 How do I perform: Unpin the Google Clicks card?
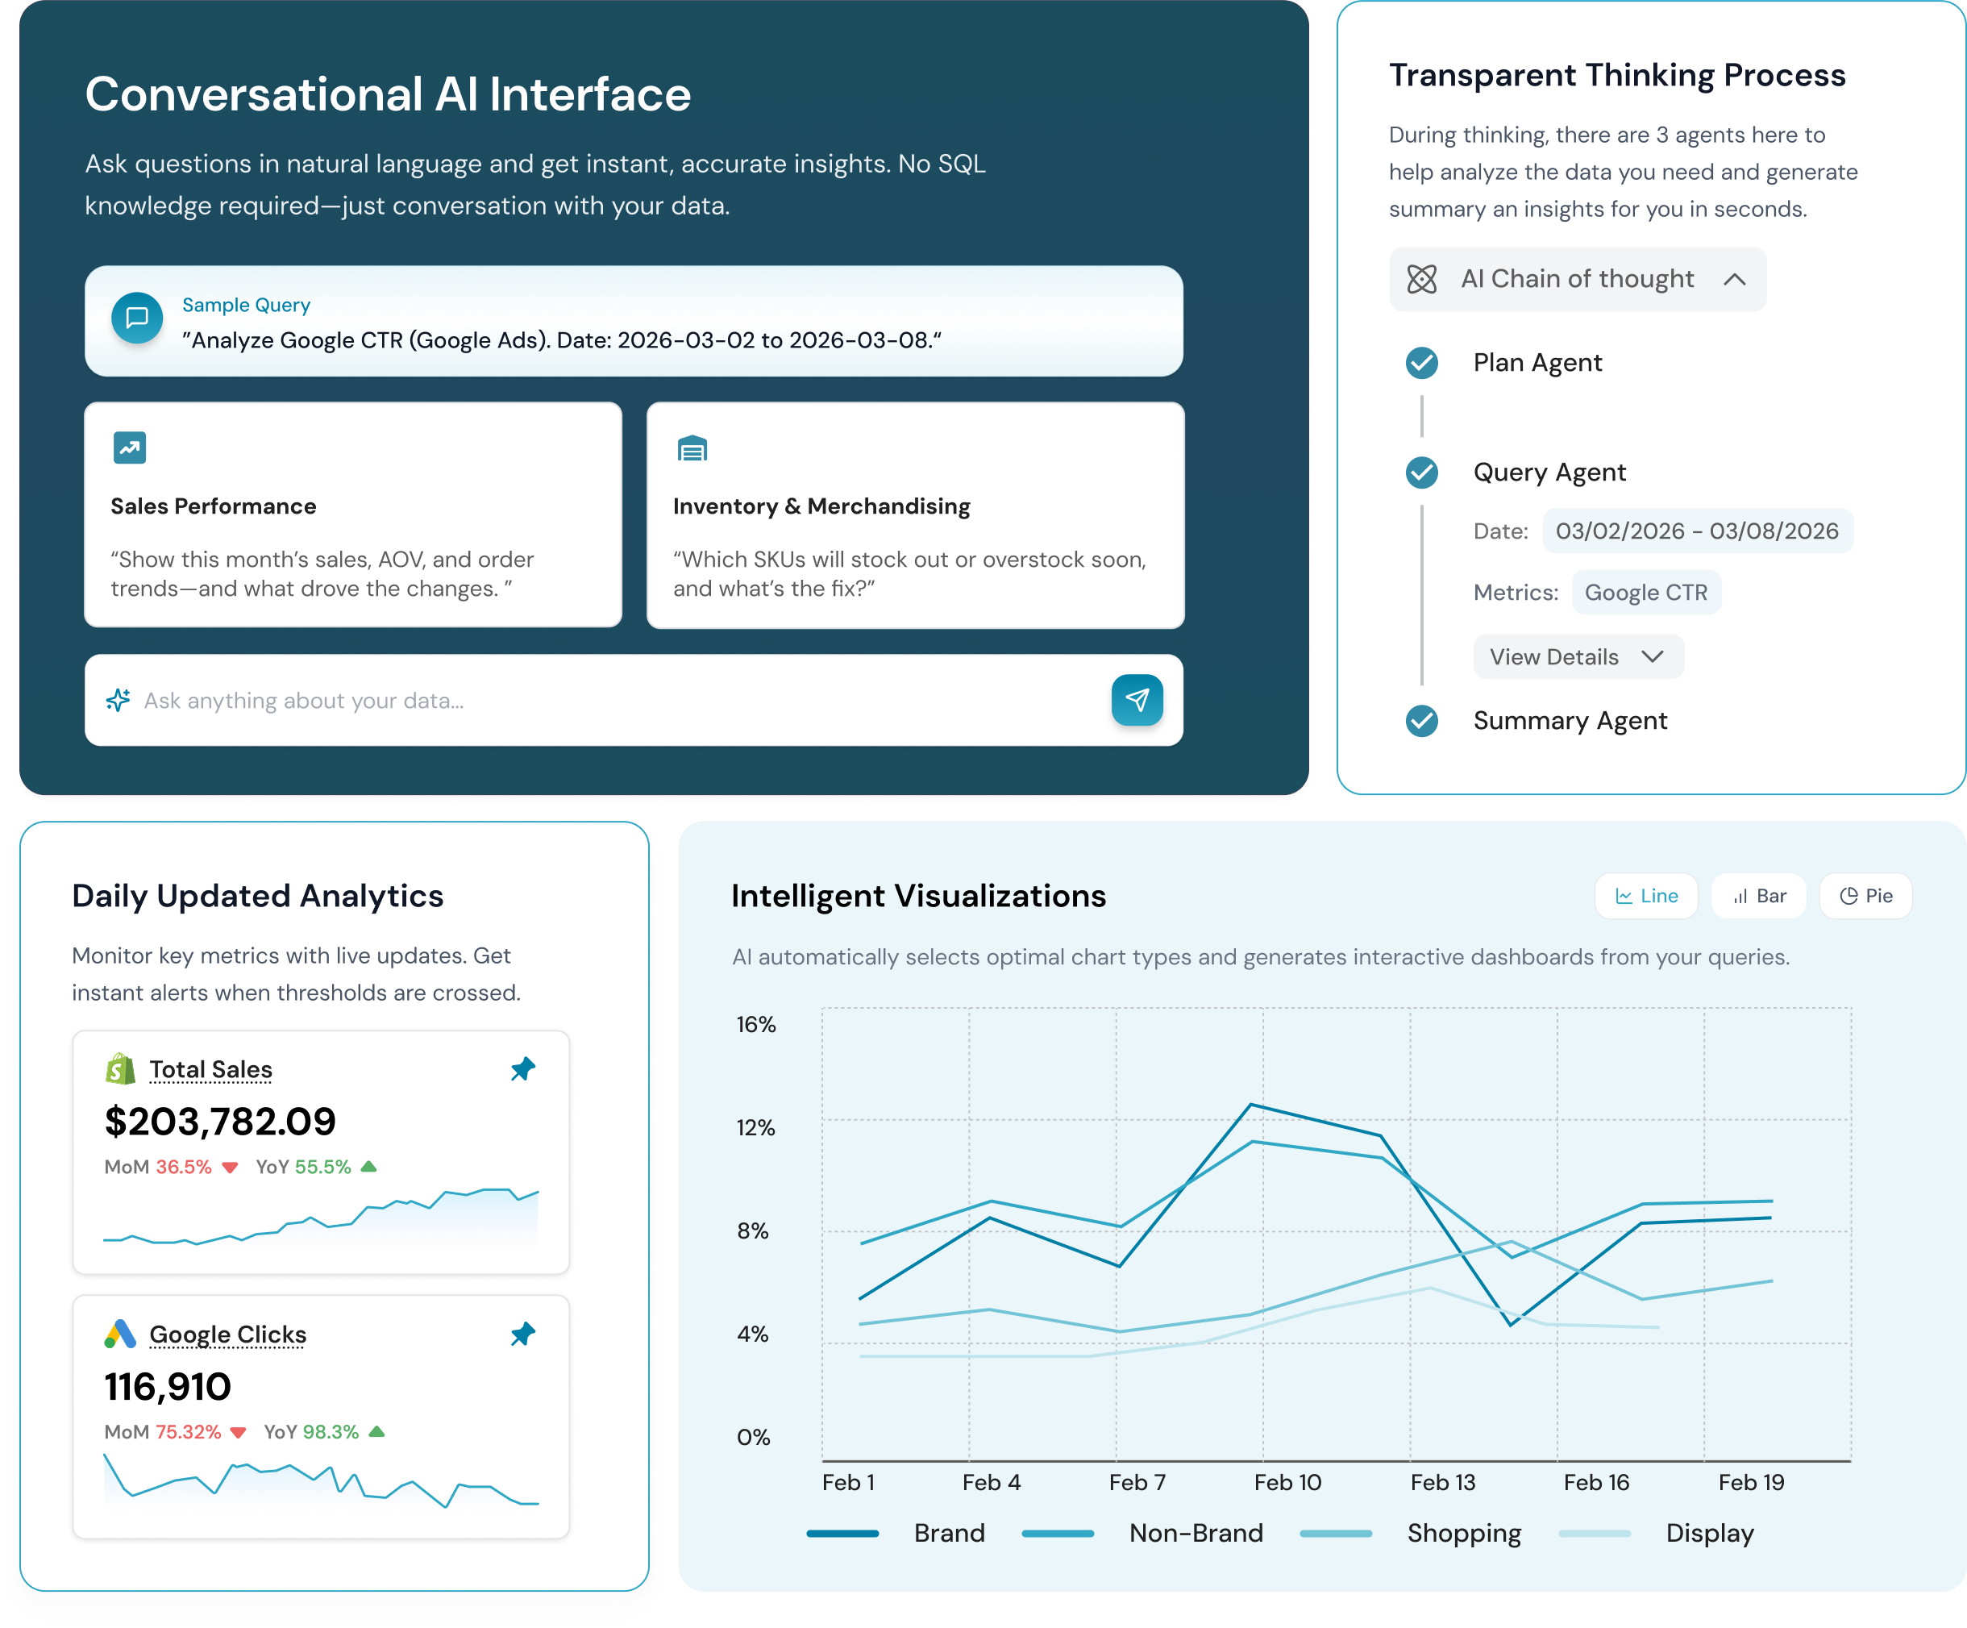point(522,1334)
